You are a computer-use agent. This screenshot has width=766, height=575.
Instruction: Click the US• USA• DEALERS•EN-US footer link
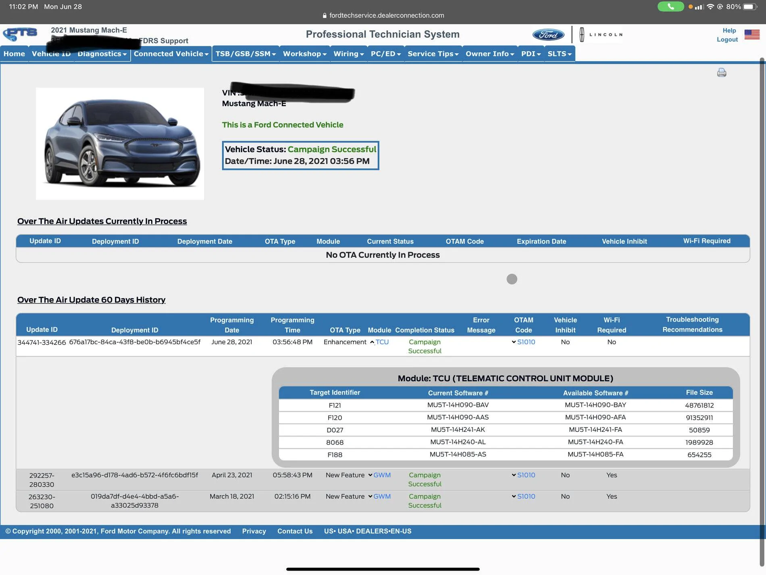[368, 531]
